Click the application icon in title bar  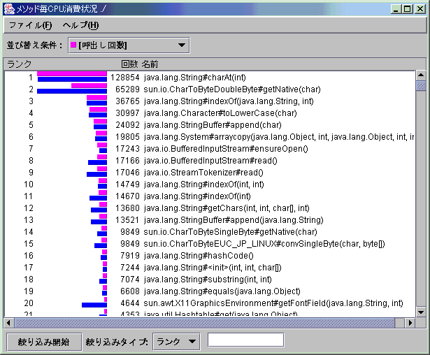pyautogui.click(x=9, y=9)
